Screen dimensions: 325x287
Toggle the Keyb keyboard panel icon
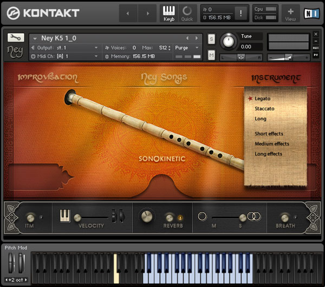click(169, 13)
